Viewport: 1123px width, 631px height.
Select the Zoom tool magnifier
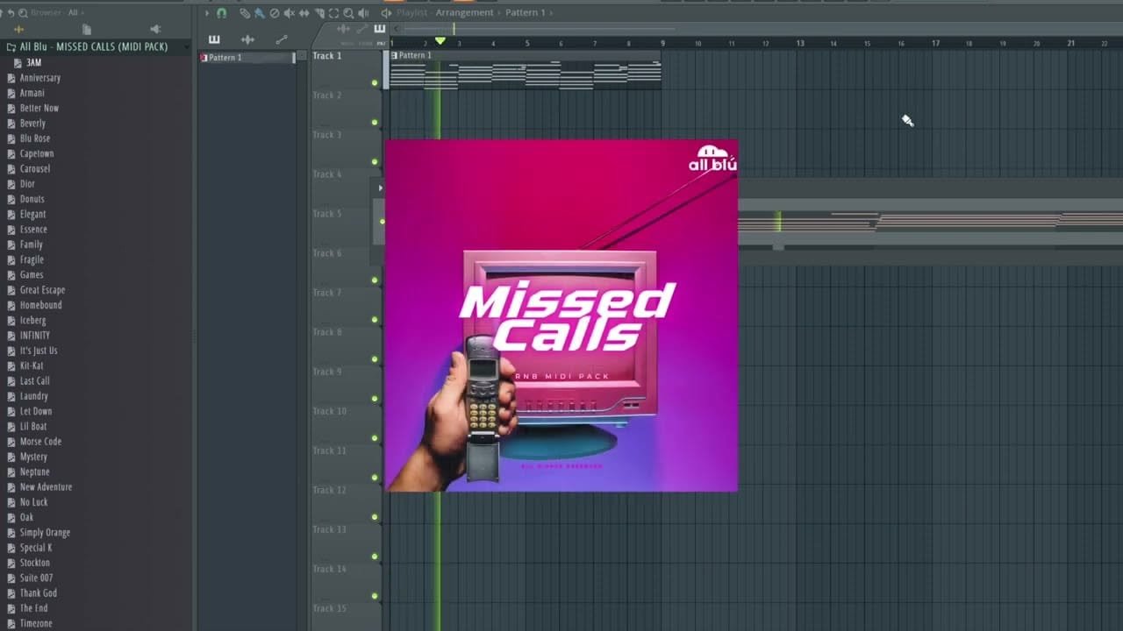pyautogui.click(x=348, y=12)
